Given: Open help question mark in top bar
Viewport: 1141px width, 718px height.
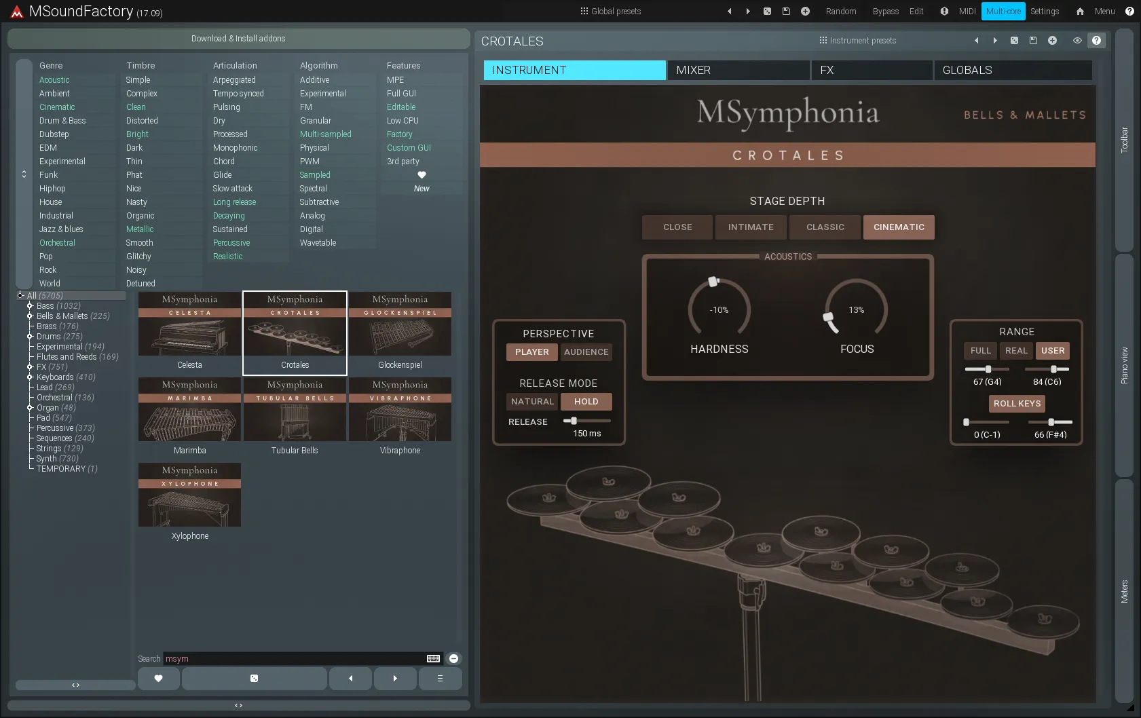Looking at the screenshot, I should coord(1129,12).
